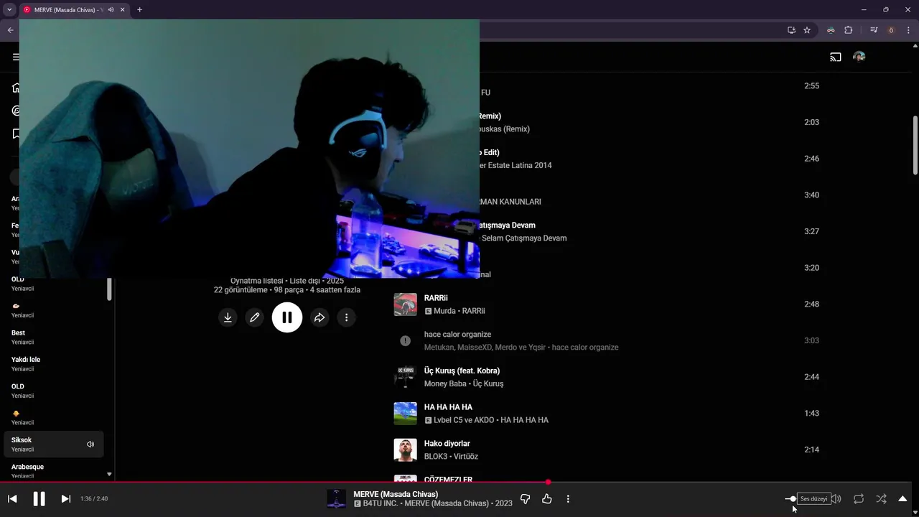
Task: Edit the playlist using the pencil icon
Action: (254, 317)
